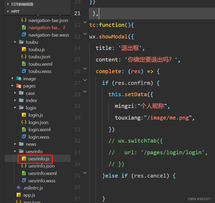Click the error count badge 2
Image resolution: width=215 pixels, height=203 pixels.
click(x=64, y=28)
